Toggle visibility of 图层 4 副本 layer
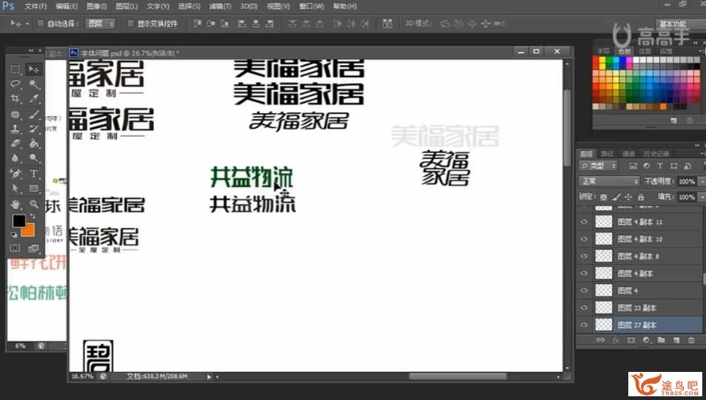706x400 pixels. tap(584, 273)
